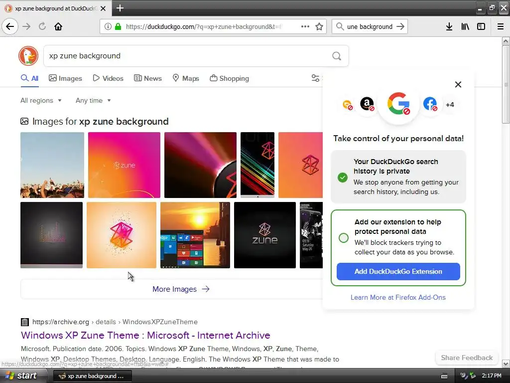This screenshot has width=510, height=383.
Task: Switch to the Images tab
Action: pos(65,78)
